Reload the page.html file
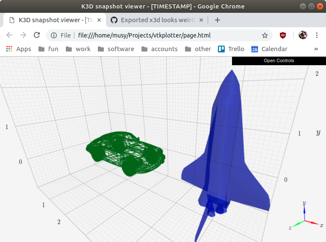The height and width of the screenshot is (242, 326). tap(37, 35)
